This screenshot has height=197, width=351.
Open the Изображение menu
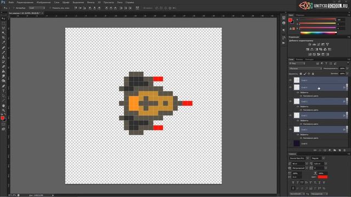pyautogui.click(x=44, y=2)
